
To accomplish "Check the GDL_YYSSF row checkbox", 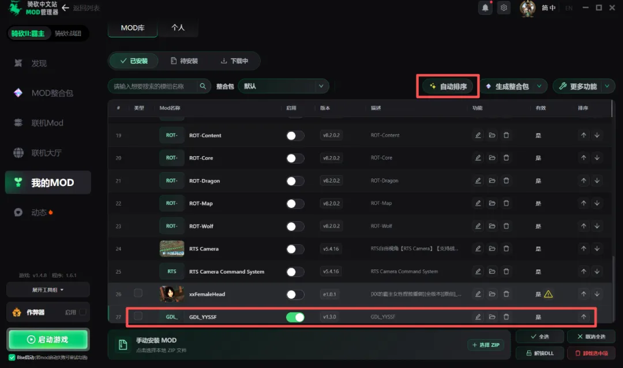I will 138,316.
